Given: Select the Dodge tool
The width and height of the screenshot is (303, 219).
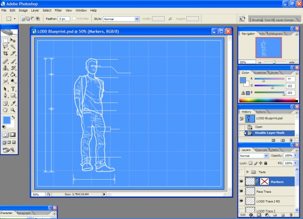Looking at the screenshot, I should [13, 81].
